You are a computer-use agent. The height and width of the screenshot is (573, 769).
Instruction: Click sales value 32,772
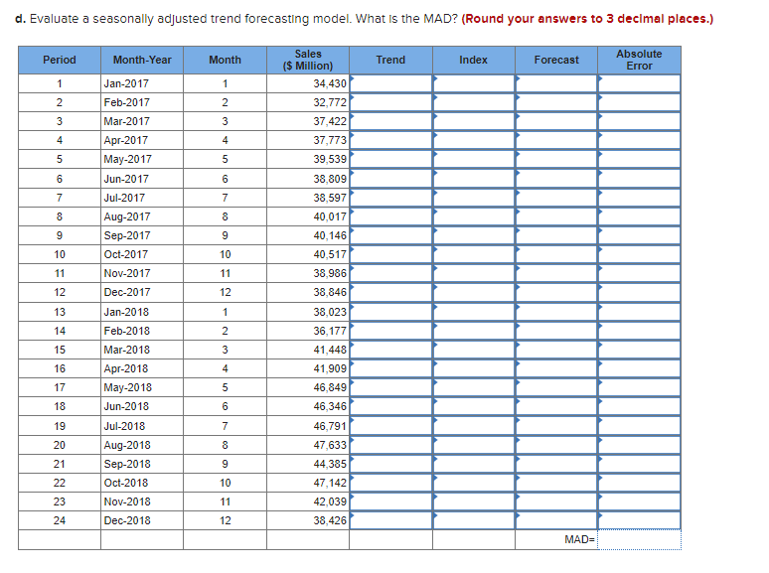click(x=330, y=102)
